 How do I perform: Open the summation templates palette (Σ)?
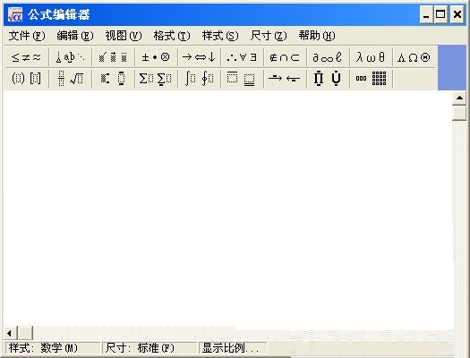coord(156,79)
